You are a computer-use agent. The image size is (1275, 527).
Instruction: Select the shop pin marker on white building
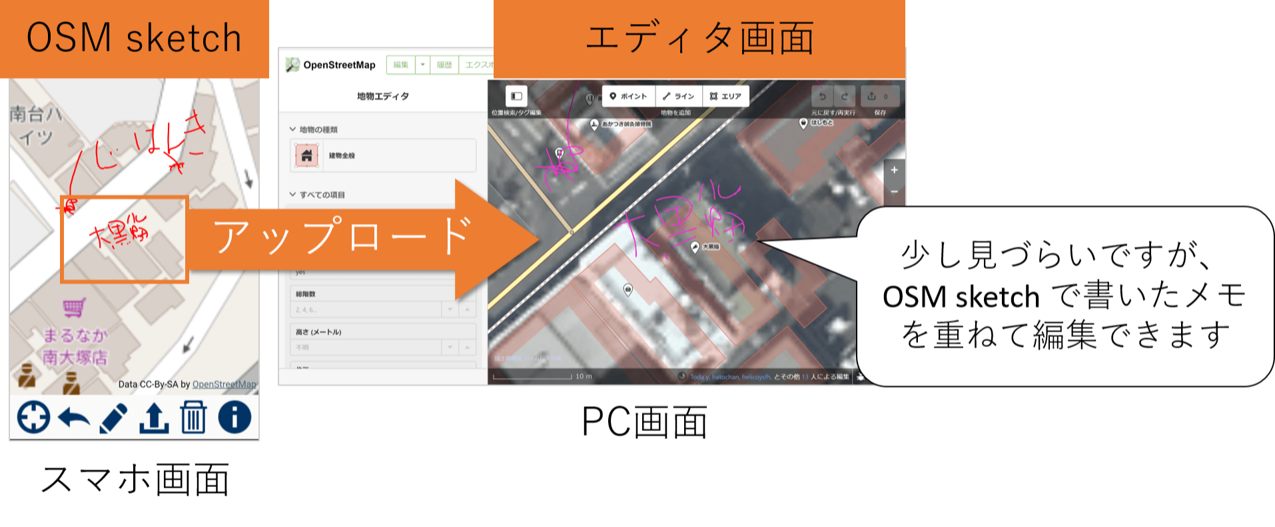point(628,289)
